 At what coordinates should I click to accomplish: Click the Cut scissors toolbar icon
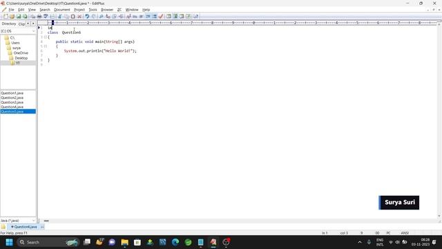tap(60, 17)
